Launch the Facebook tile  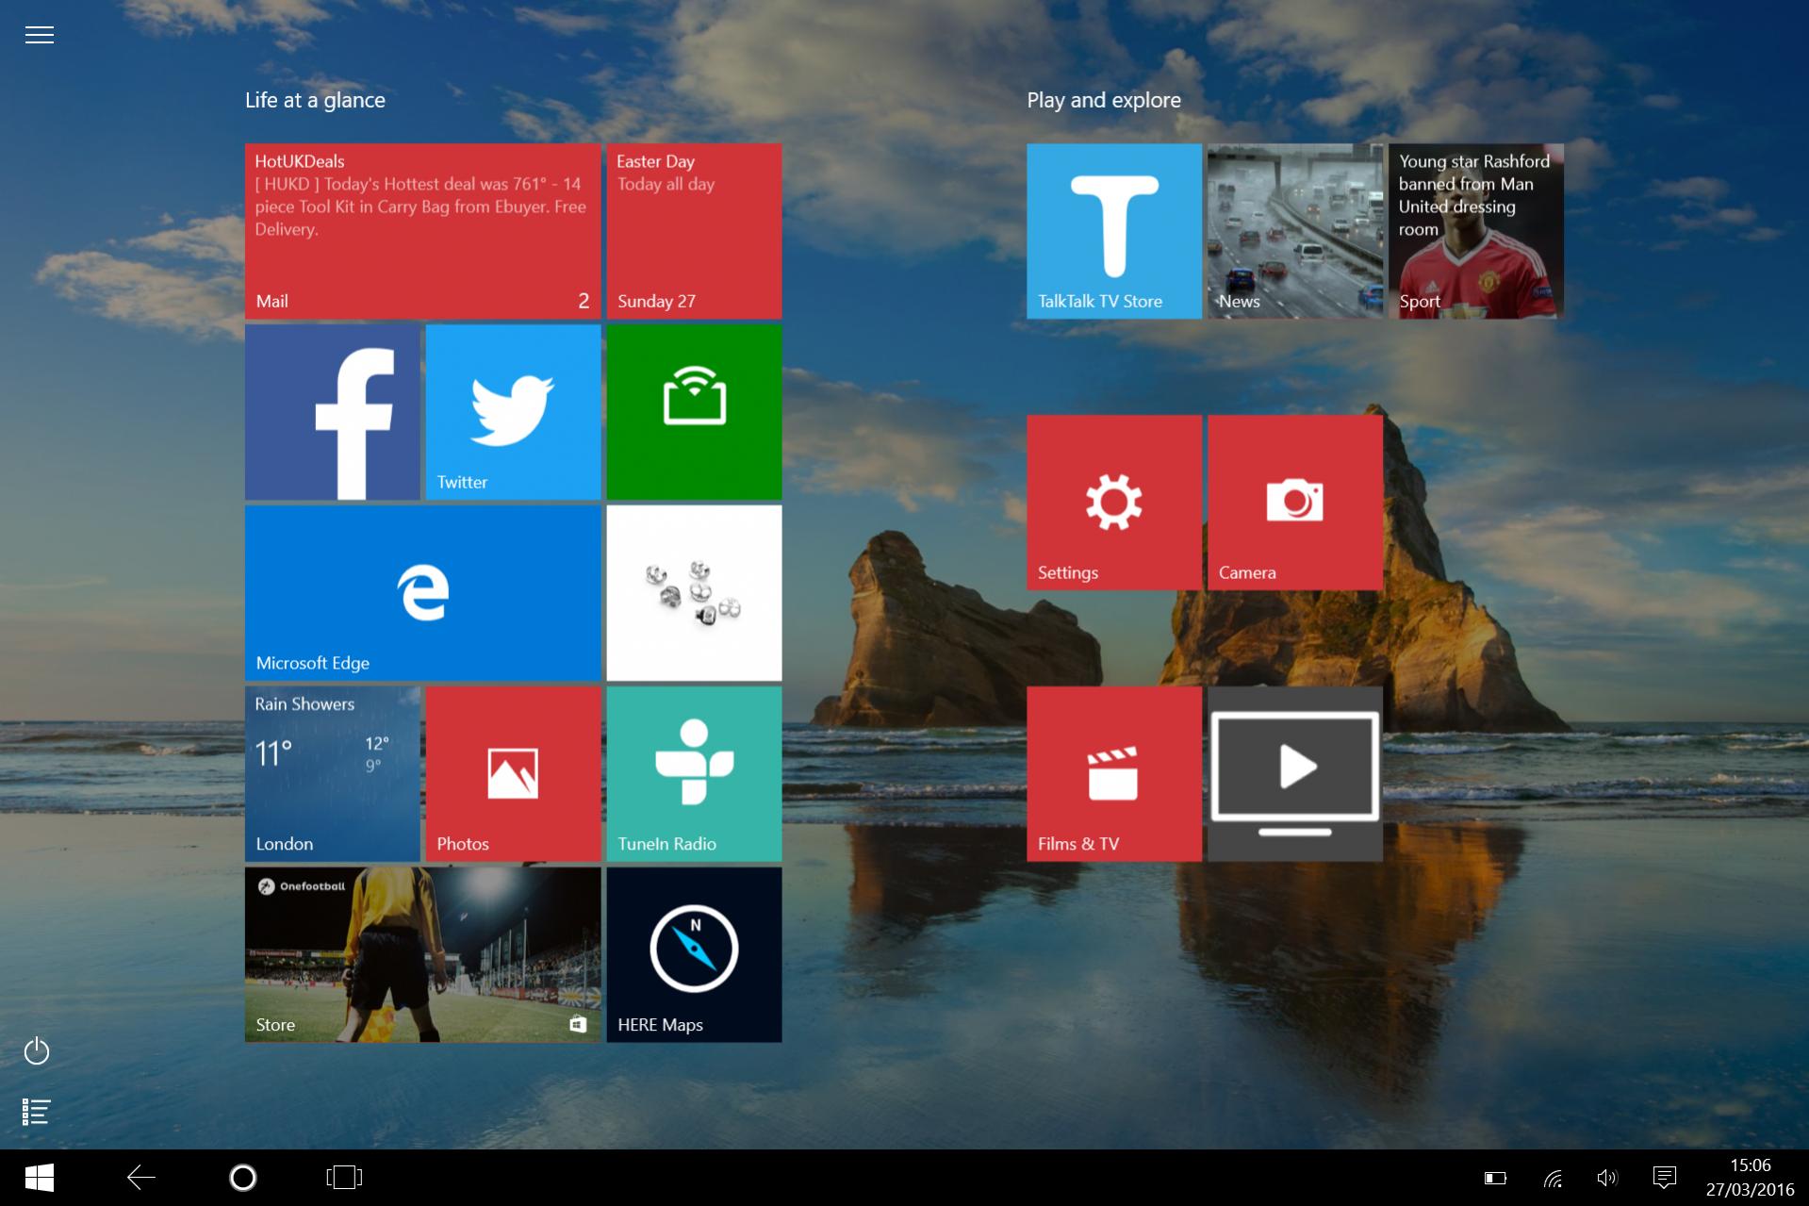click(x=332, y=412)
